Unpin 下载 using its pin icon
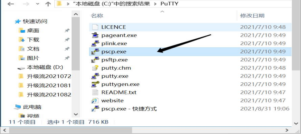 tap(67, 40)
